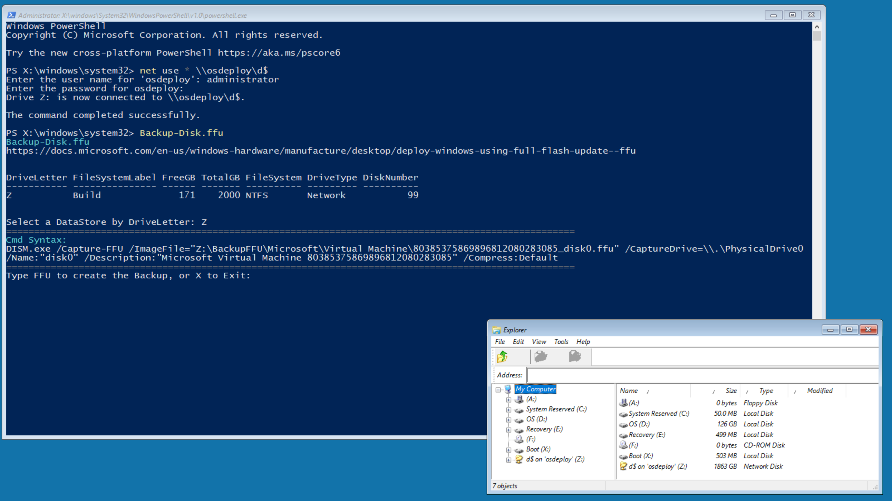The image size is (892, 501).
Task: Click the PowerShell window title bar text
Action: [132, 16]
